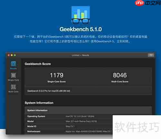
Task: Click the Geekbench app logo
Action: [80, 15]
